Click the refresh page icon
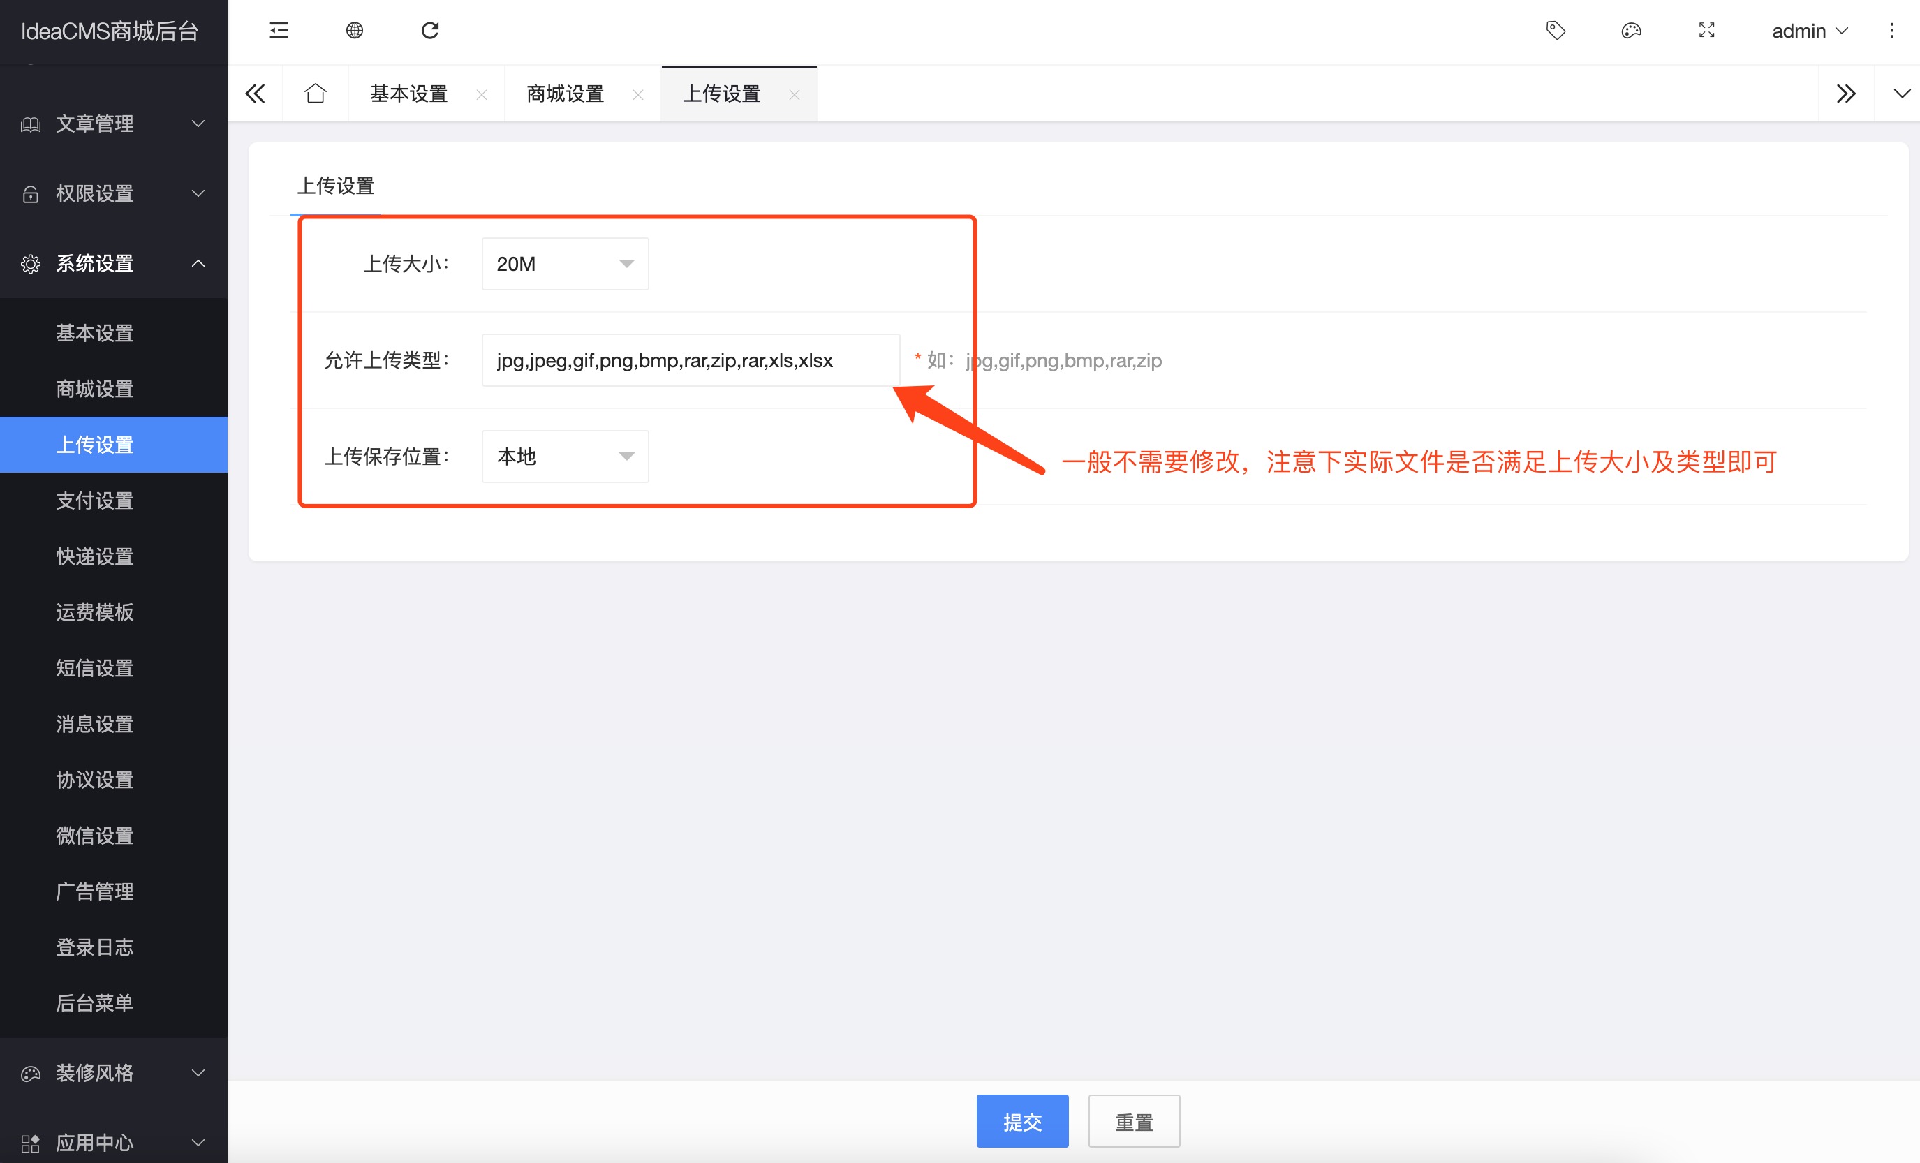The image size is (1920, 1163). click(x=430, y=31)
